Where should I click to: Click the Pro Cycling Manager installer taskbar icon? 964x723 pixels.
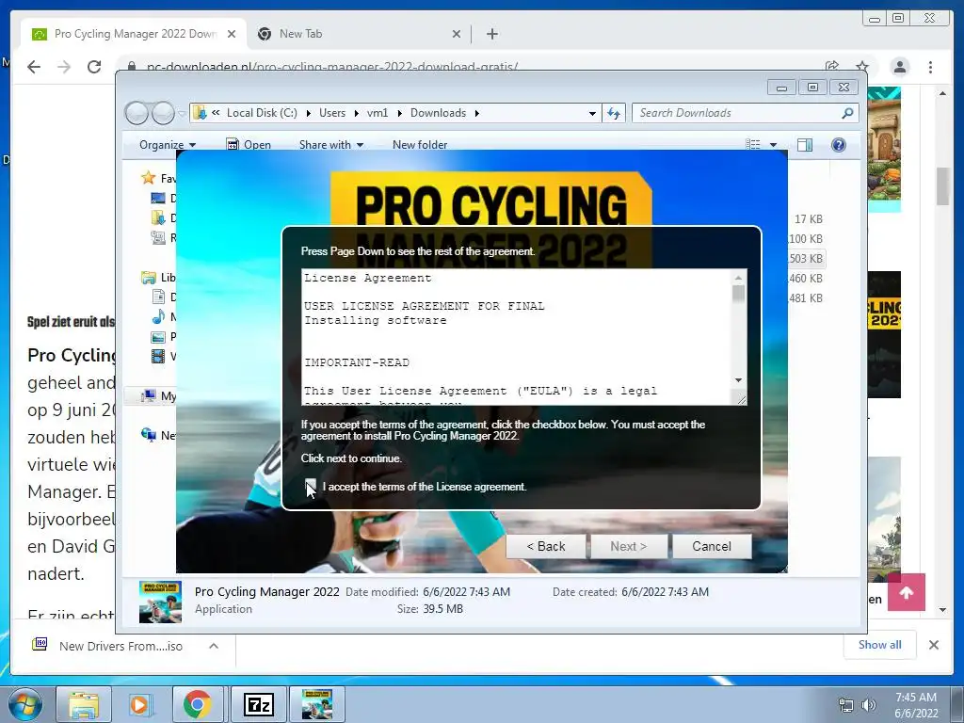[316, 704]
